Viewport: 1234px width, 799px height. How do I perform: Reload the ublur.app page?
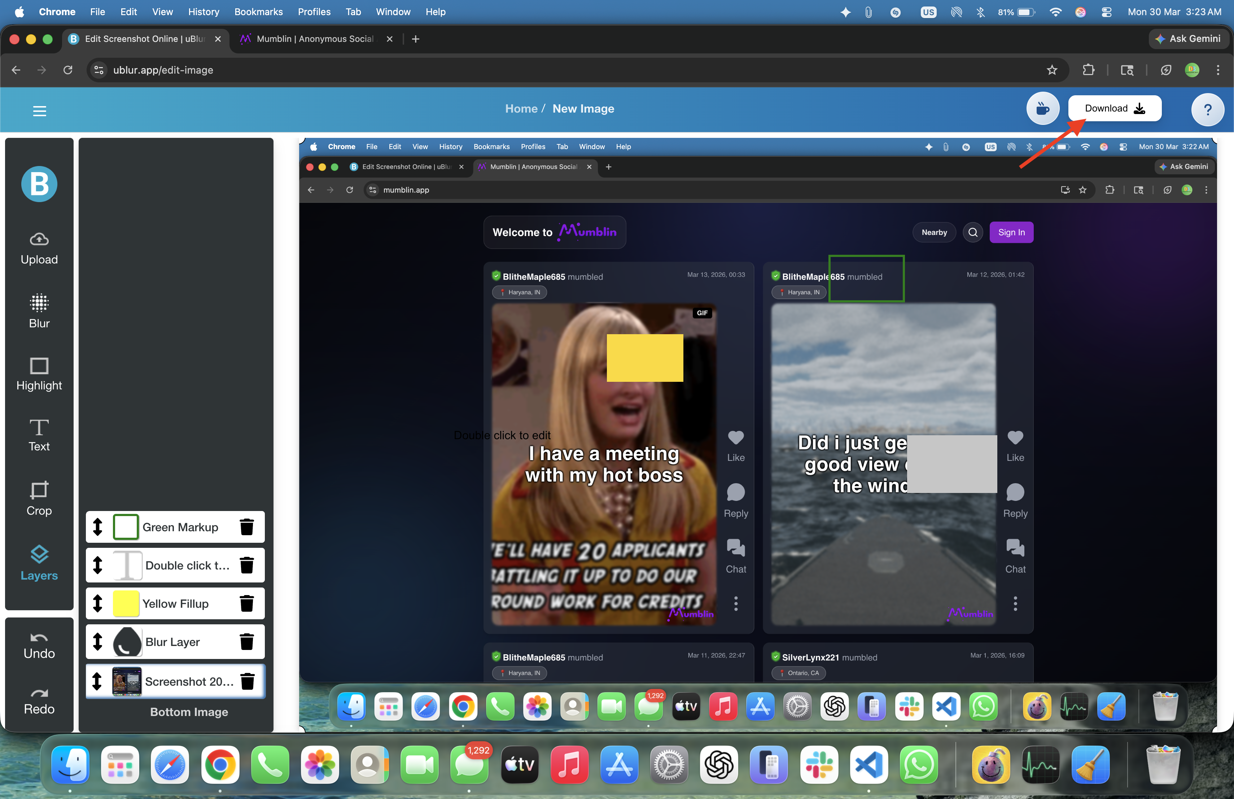[x=68, y=70]
